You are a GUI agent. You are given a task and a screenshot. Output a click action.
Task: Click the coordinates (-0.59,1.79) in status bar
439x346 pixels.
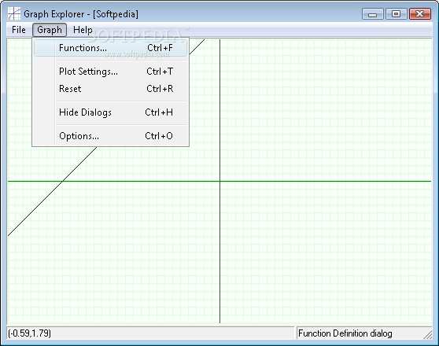pyautogui.click(x=30, y=333)
